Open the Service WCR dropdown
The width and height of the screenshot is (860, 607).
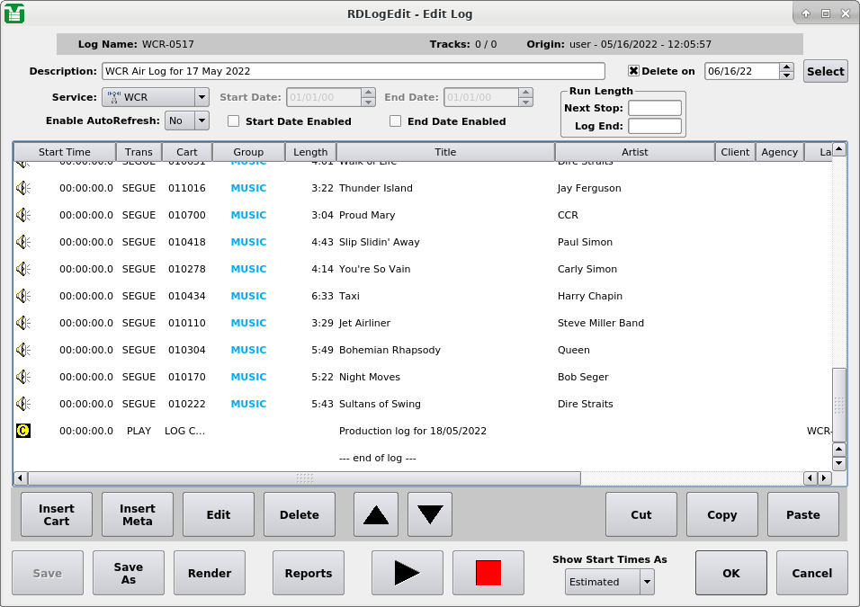[x=156, y=97]
